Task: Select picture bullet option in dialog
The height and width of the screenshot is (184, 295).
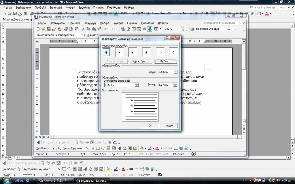Action: point(106,52)
